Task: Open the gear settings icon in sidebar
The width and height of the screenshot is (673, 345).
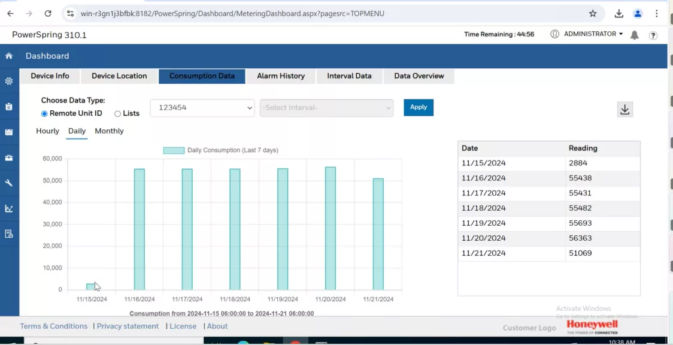Action: (9, 81)
